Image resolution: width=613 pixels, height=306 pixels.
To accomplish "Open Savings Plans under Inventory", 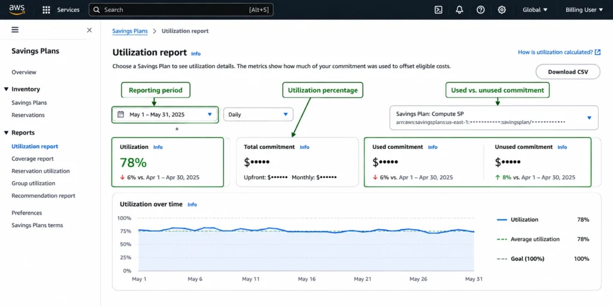I will point(29,103).
